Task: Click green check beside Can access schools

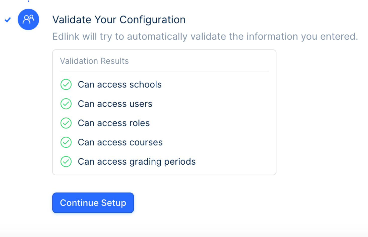Action: [66, 84]
